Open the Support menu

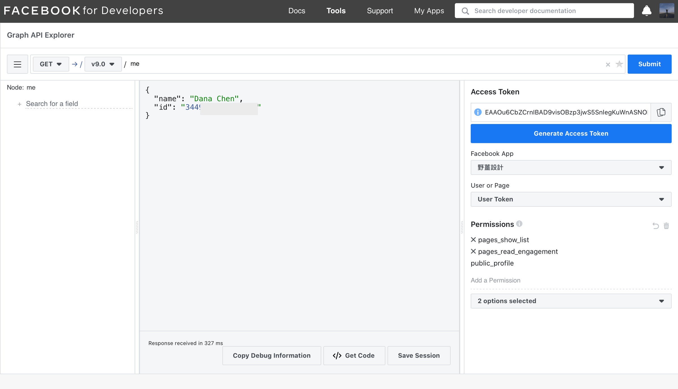tap(380, 11)
